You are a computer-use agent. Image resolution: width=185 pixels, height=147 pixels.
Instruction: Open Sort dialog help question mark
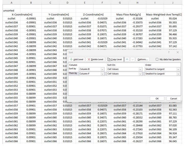pyautogui.click(x=169, y=52)
